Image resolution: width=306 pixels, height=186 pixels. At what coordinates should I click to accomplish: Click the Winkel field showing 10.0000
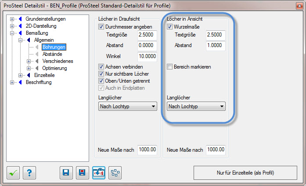[x=147, y=56]
